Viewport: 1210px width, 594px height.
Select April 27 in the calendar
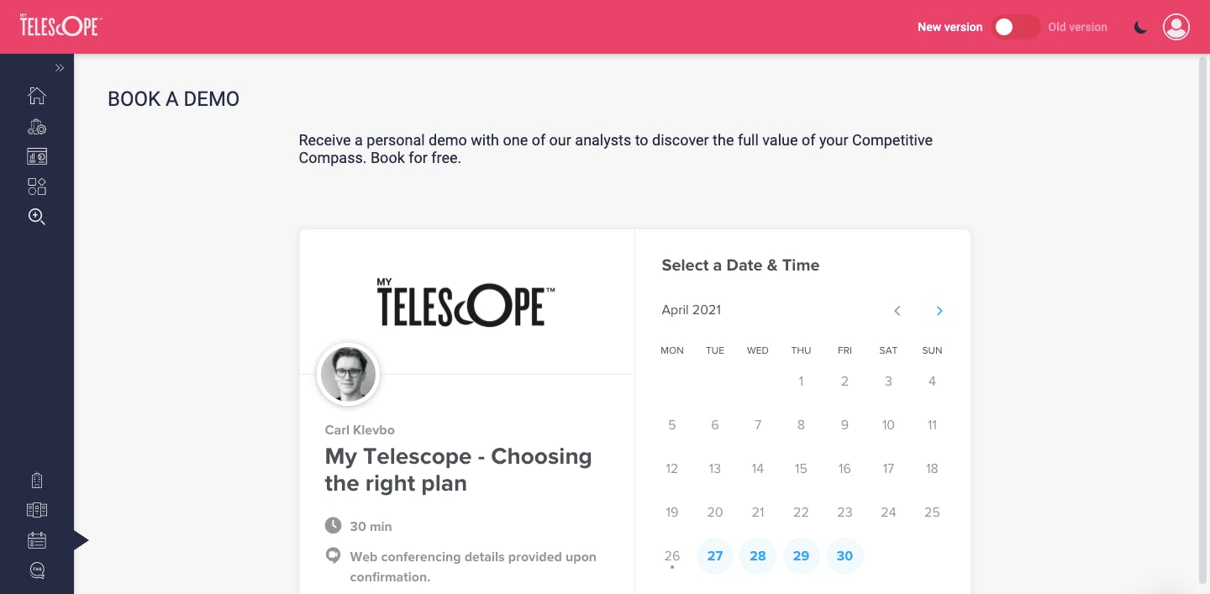point(715,556)
